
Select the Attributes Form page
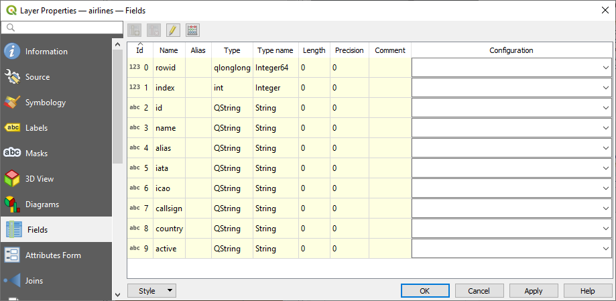pyautogui.click(x=53, y=255)
